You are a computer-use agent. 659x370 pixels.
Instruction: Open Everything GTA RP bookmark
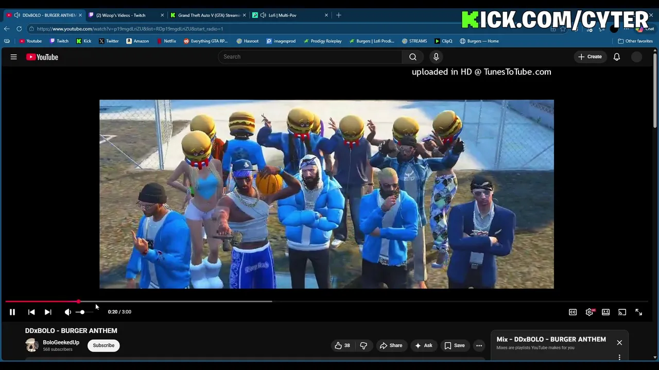tap(205, 41)
